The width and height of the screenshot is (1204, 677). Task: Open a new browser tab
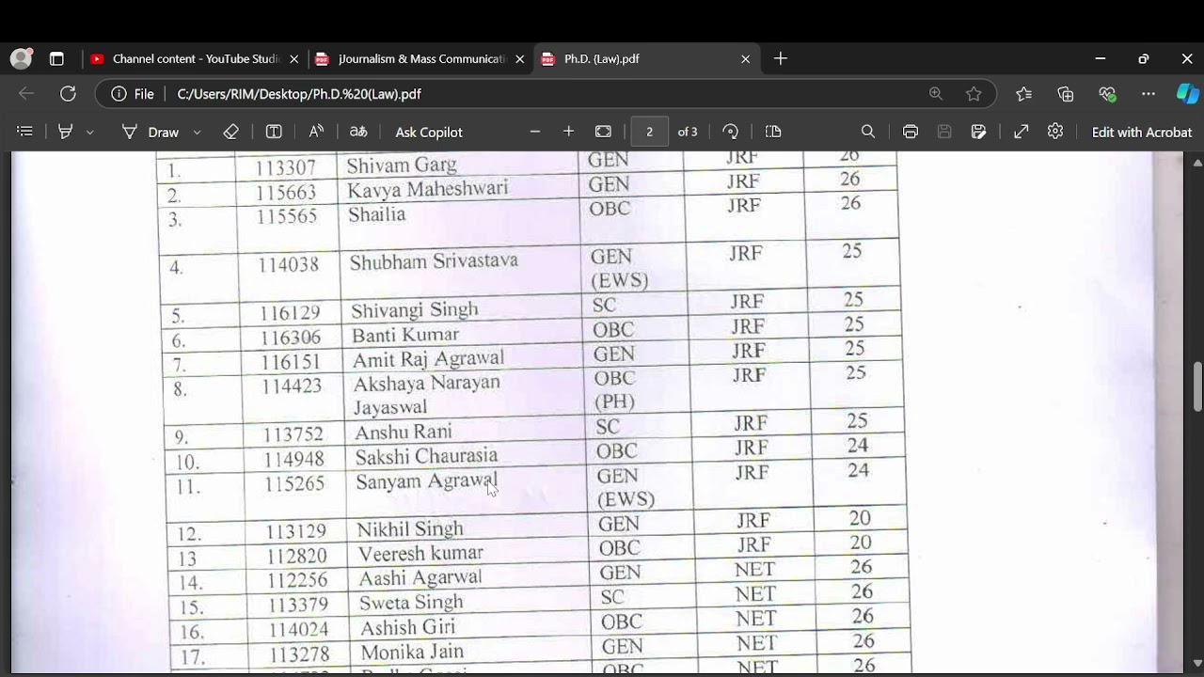click(780, 58)
